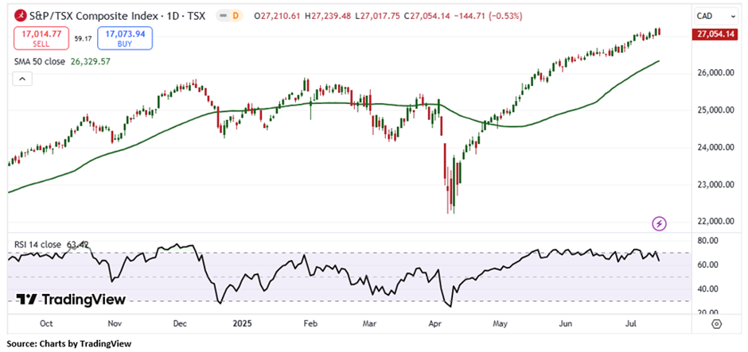Image resolution: width=748 pixels, height=352 pixels.
Task: Click the Mar label on time axis
Action: point(370,324)
